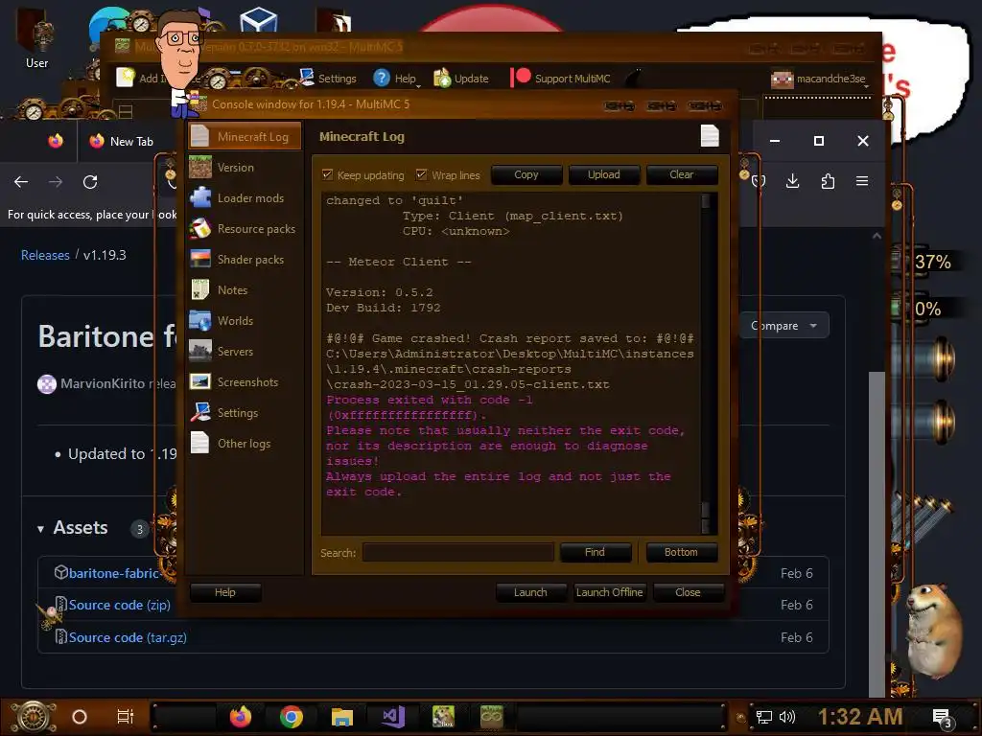Jump to log end with the Bottom button
982x736 pixels.
tap(682, 552)
